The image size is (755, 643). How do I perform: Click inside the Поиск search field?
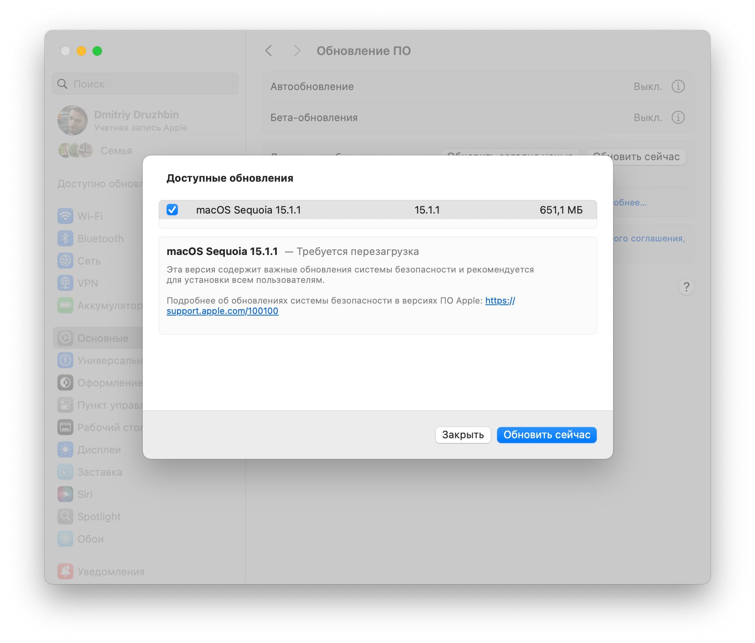pos(145,84)
